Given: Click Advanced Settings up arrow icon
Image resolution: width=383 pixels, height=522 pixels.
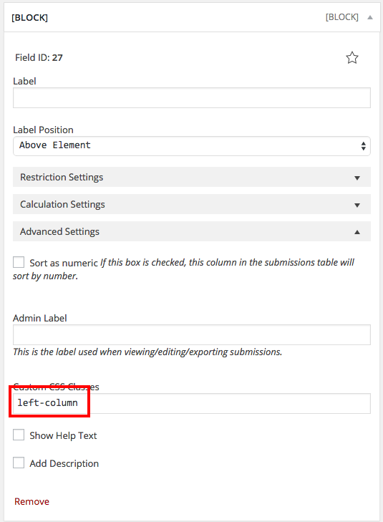Looking at the screenshot, I should [x=357, y=232].
